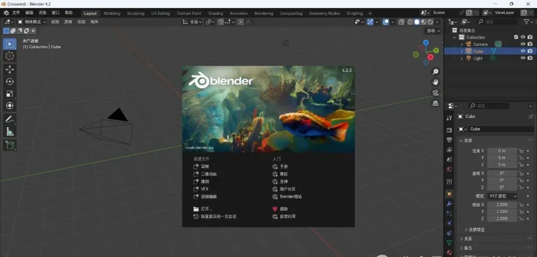Open the 全局 orientation dropdown
The width and height of the screenshot is (537, 257).
pos(192,22)
